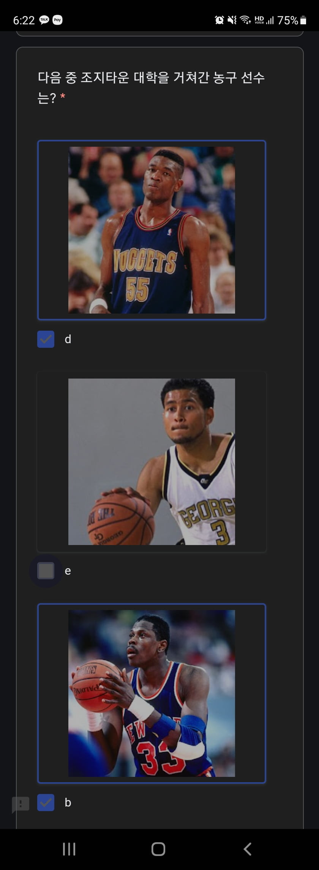Select the option label 'e'
This screenshot has width=319, height=870.
(x=68, y=571)
